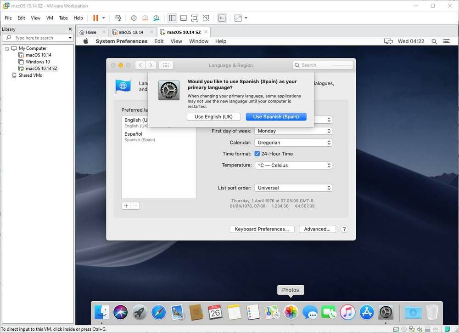Open Launchpad from the Dock

click(x=140, y=312)
